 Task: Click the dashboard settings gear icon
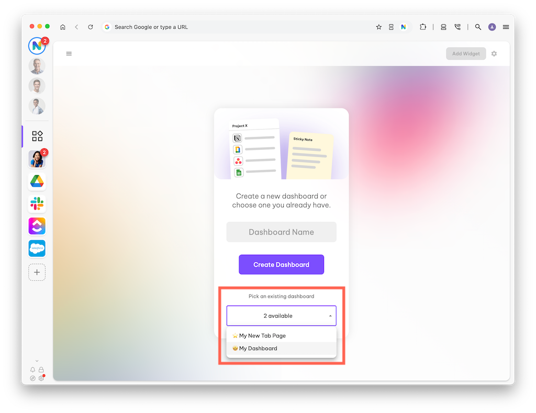(494, 53)
